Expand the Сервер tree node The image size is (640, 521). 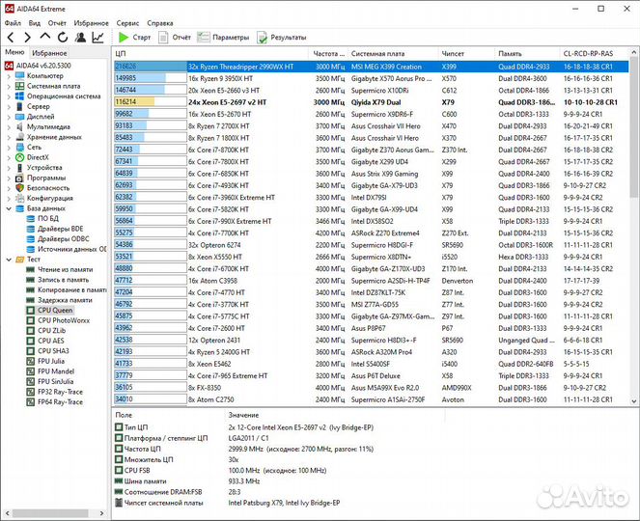(9, 106)
